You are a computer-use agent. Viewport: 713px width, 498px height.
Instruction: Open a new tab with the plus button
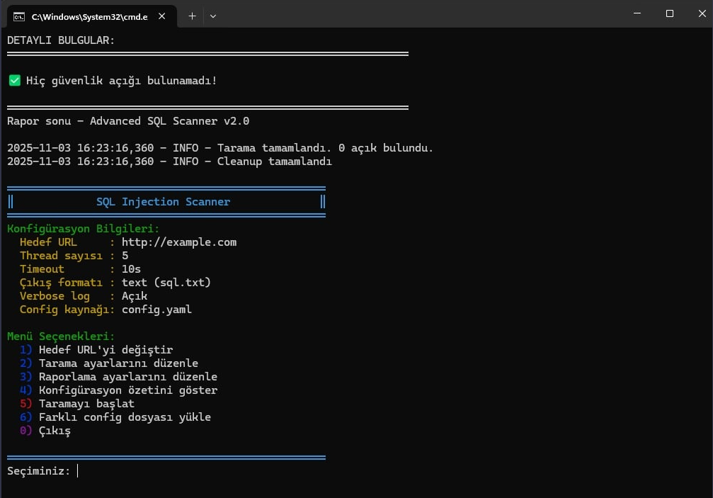tap(192, 16)
